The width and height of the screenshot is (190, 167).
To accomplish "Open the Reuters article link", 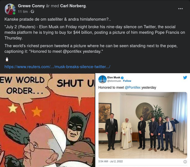I will pos(57,67).
